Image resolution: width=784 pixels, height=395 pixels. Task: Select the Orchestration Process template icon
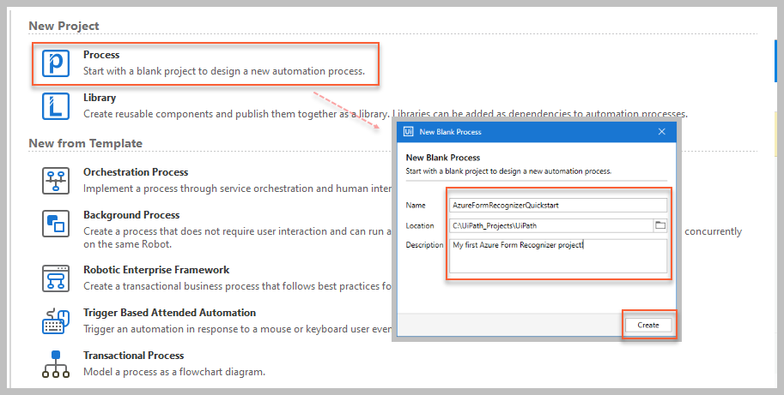click(x=56, y=180)
